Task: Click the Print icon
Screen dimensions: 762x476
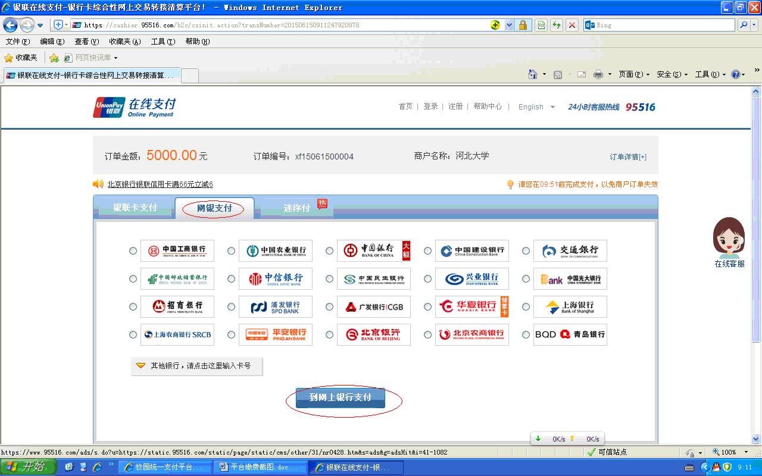Action: pyautogui.click(x=598, y=74)
